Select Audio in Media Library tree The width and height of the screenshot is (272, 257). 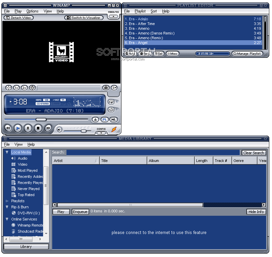(x=22, y=158)
